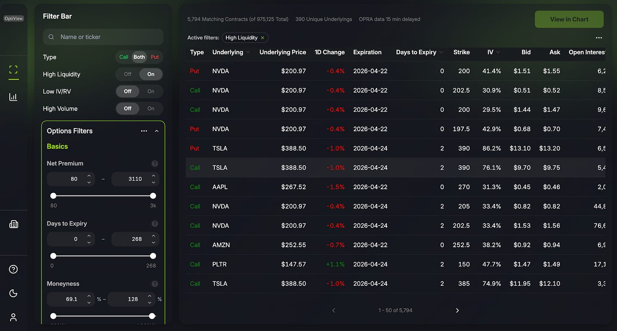Select NVDA call strike 205 row
Image resolution: width=617 pixels, height=331 pixels.
point(395,206)
